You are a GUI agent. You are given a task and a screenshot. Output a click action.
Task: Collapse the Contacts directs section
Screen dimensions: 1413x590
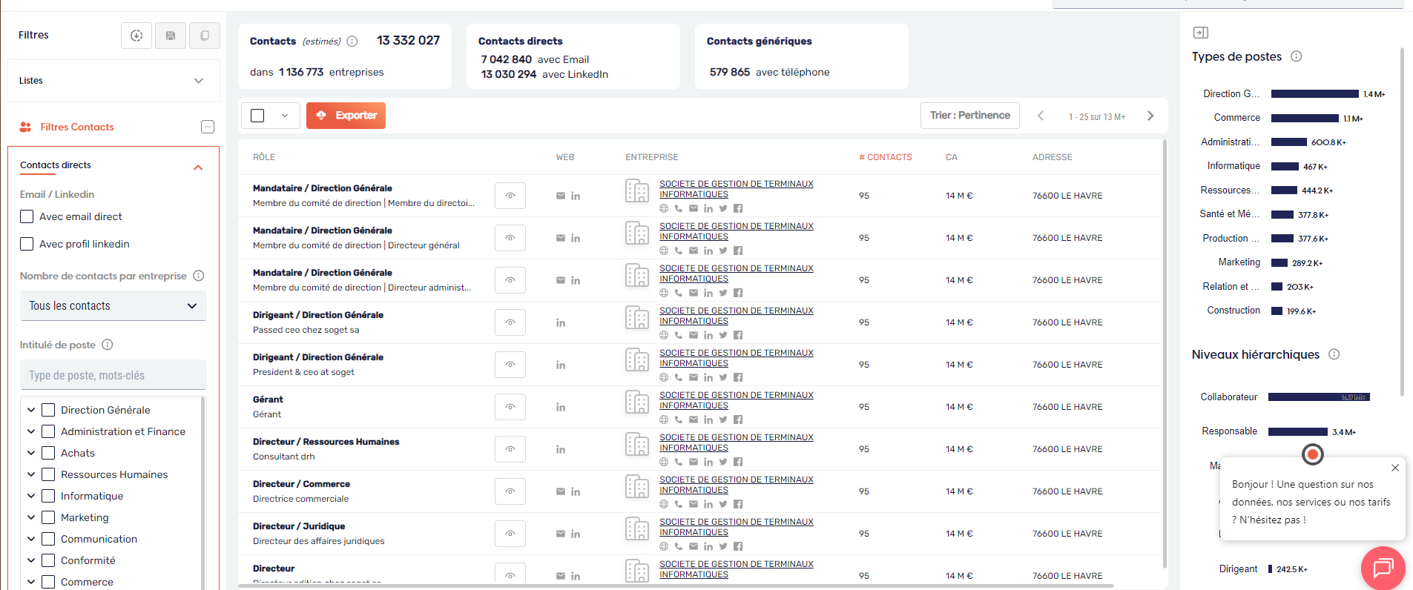[198, 168]
